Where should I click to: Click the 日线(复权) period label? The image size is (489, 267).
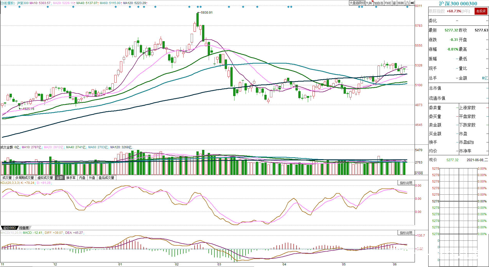(8, 3)
